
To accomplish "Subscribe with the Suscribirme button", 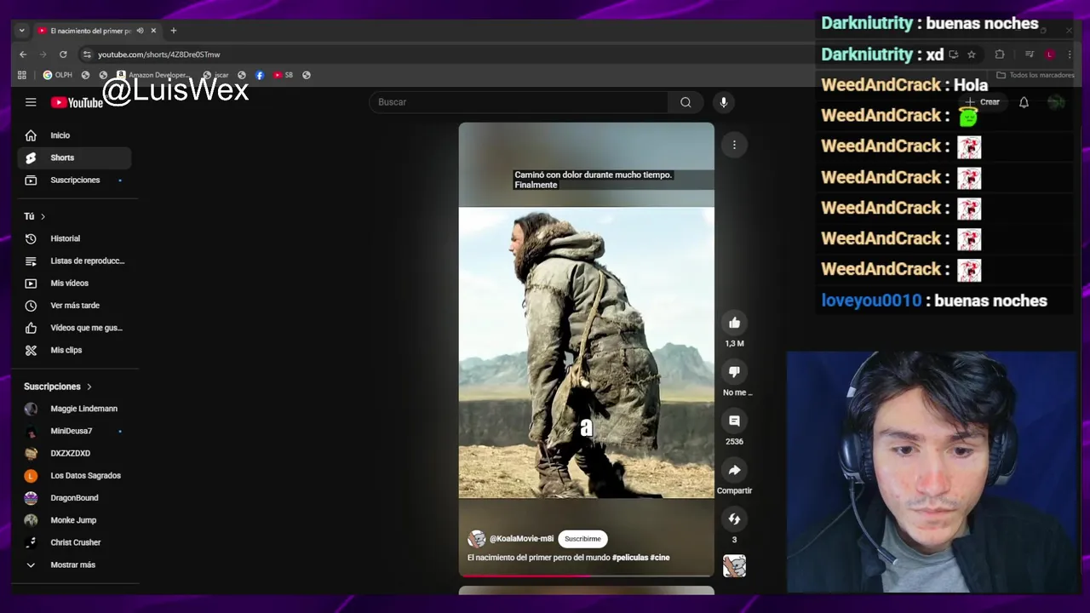I will click(x=582, y=539).
